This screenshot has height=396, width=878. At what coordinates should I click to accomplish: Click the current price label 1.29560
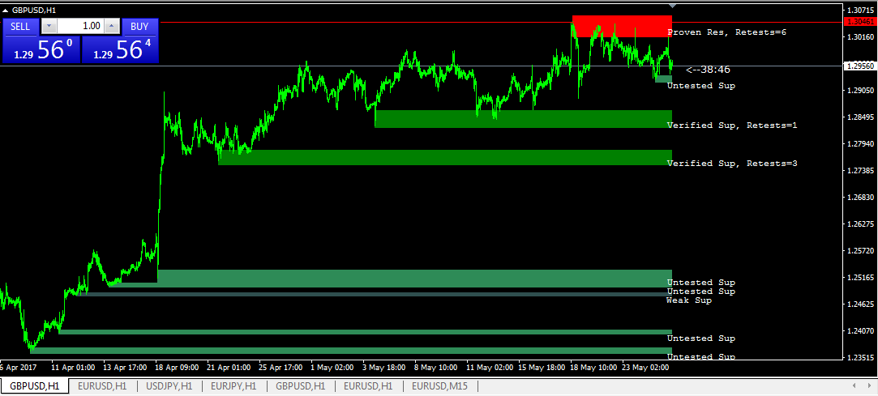click(860, 66)
